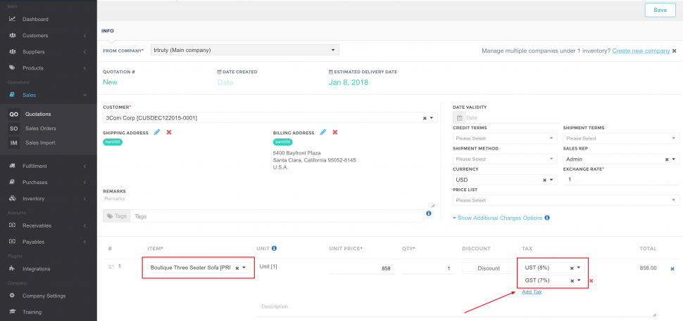Click the QO Quotations badge icon
683x321 pixels.
click(14, 114)
